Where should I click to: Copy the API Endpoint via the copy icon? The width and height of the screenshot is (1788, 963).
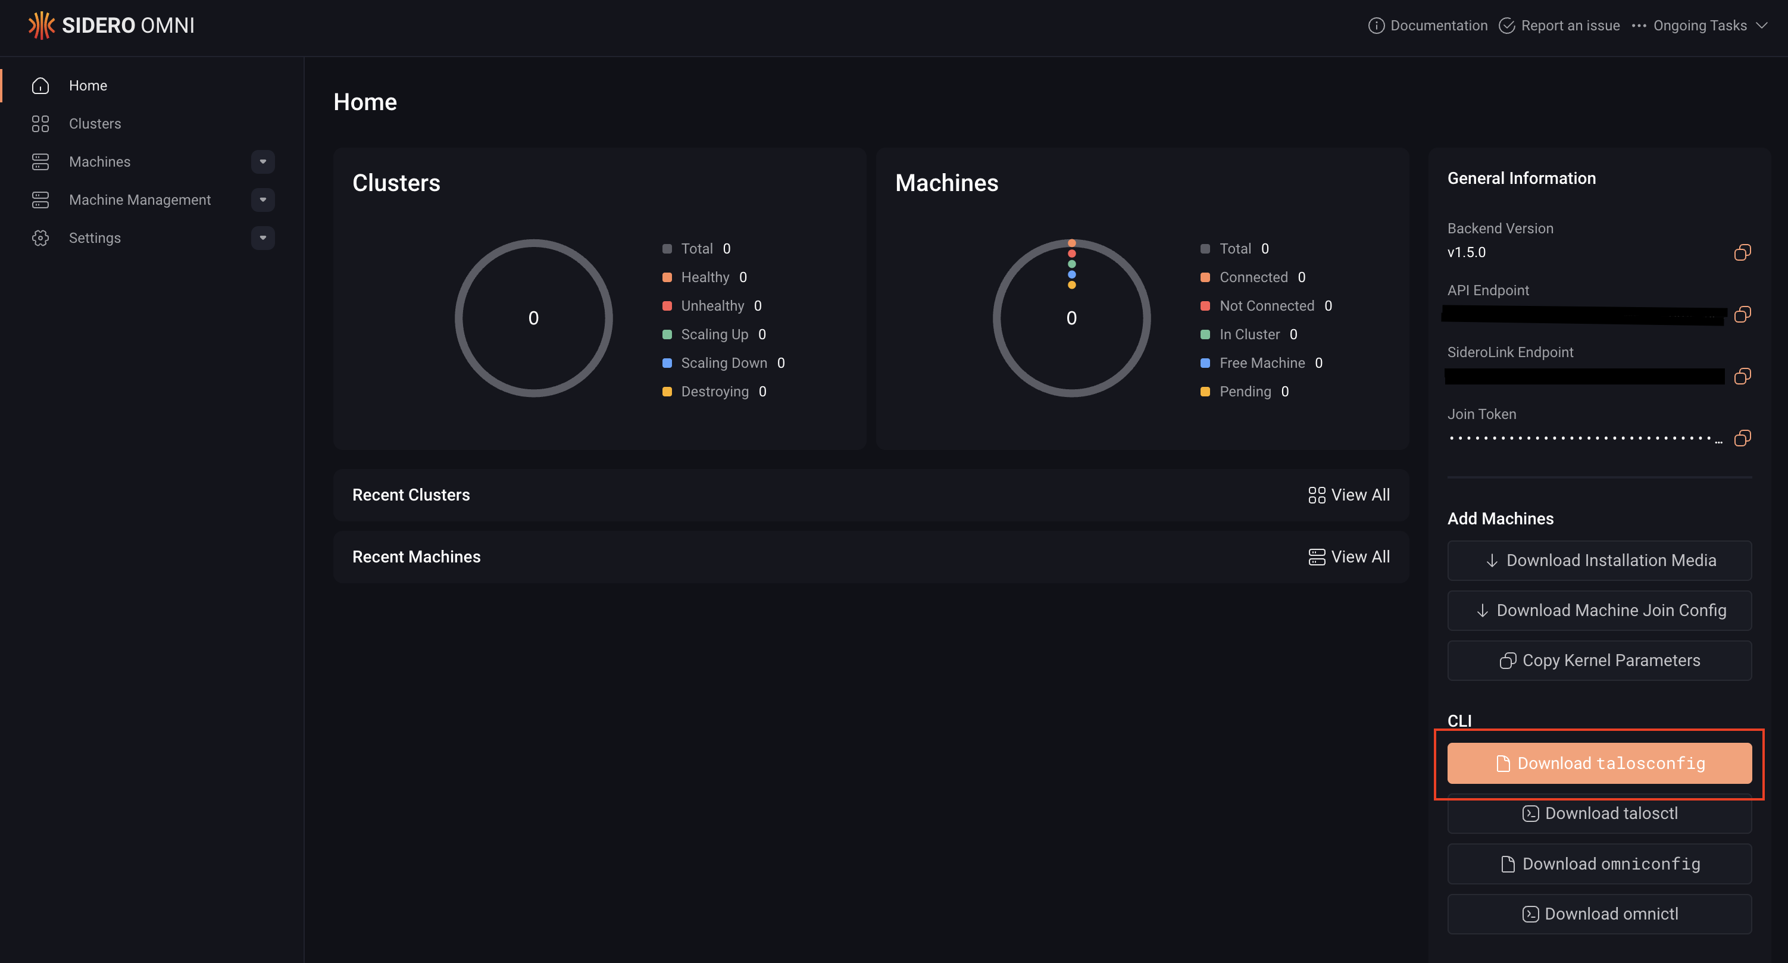tap(1742, 314)
